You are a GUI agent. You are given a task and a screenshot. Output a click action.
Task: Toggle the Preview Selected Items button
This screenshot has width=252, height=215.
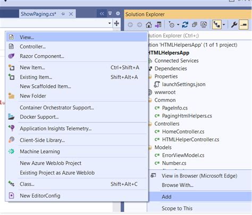(x=243, y=24)
